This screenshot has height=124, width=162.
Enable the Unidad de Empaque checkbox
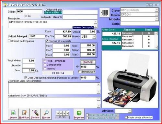coord(9,41)
